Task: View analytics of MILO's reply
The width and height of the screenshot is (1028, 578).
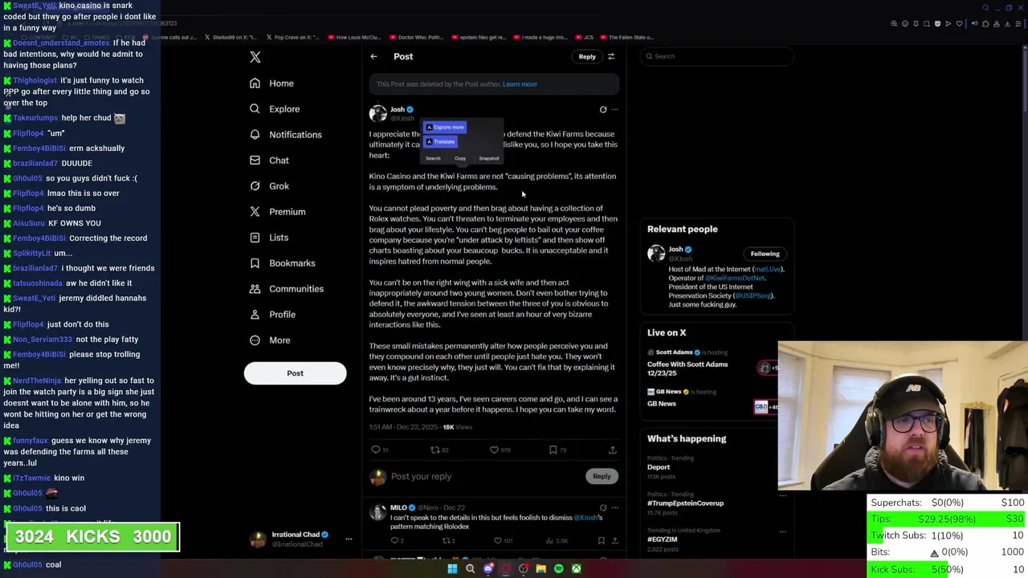Action: 557,541
